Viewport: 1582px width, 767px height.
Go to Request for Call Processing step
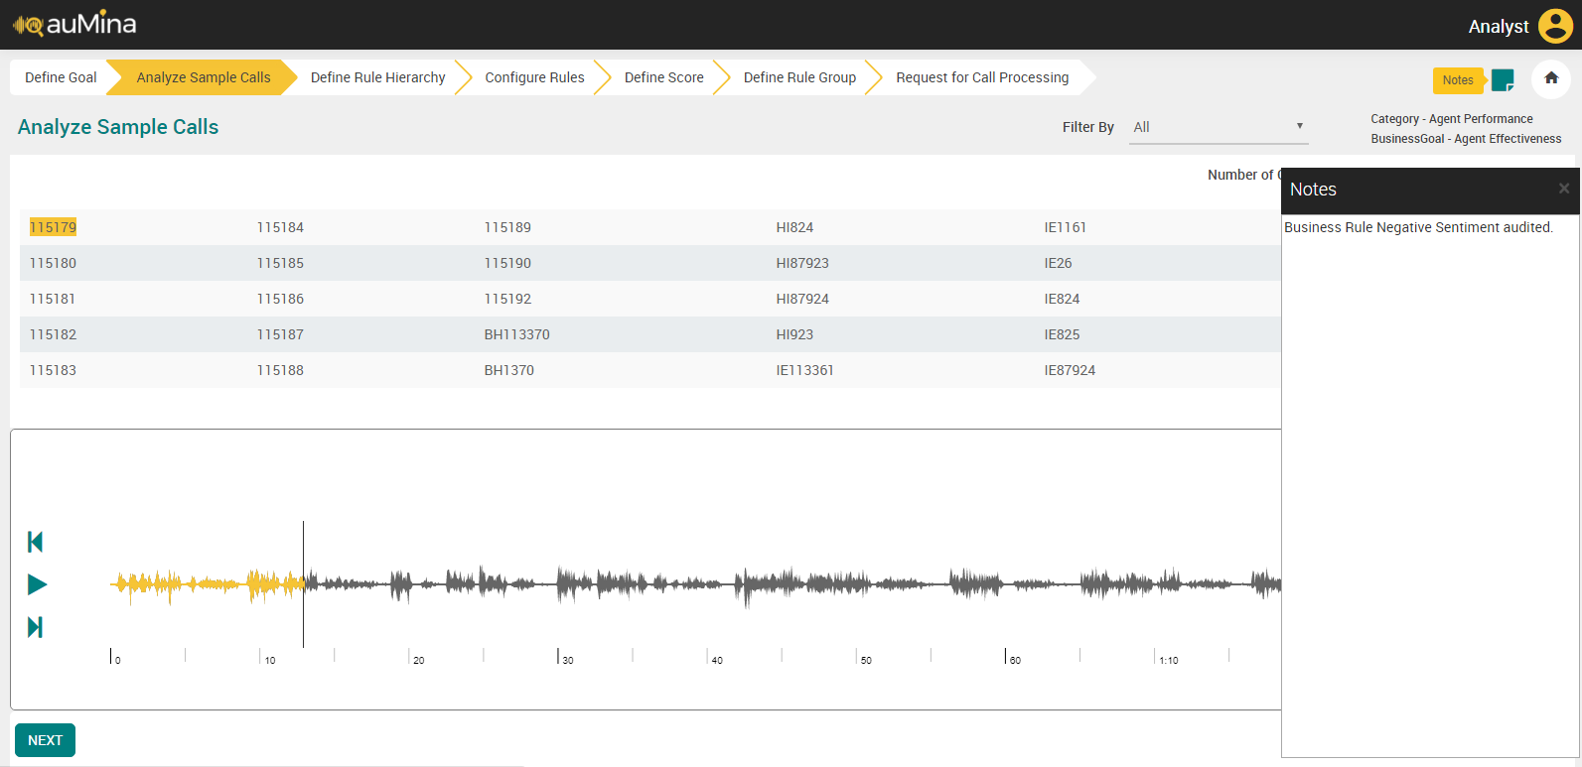(x=982, y=77)
